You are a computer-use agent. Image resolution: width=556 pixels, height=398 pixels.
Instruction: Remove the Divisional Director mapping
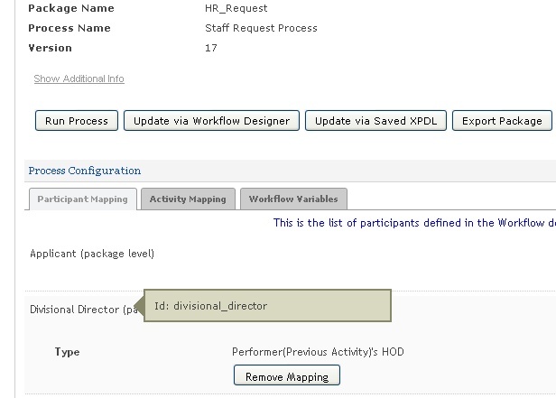point(287,376)
